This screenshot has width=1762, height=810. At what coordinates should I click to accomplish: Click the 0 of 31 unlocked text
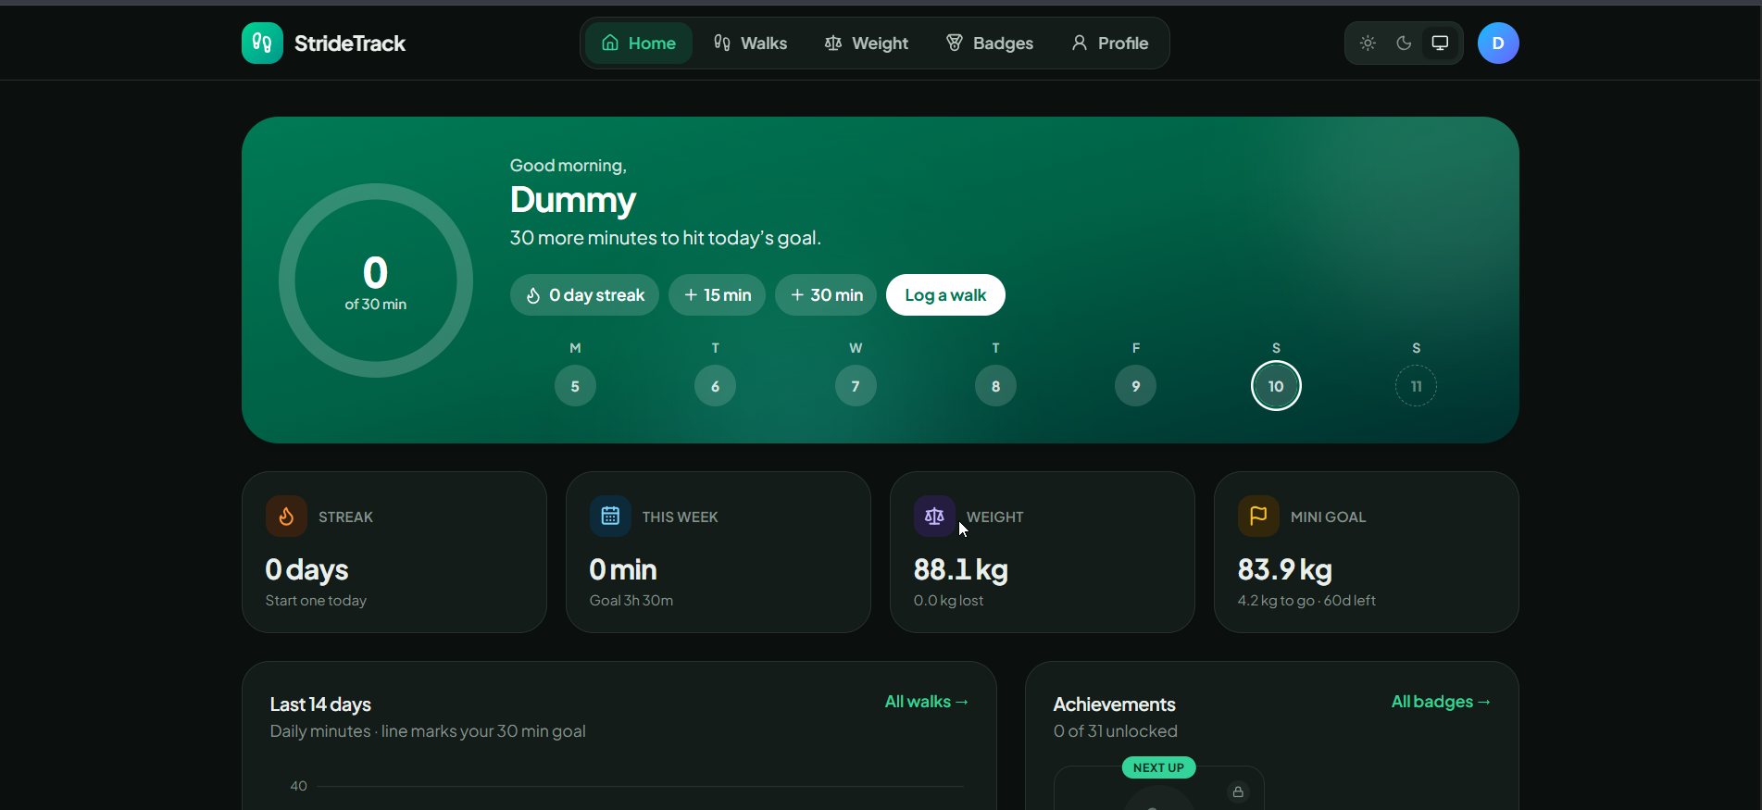click(1116, 731)
